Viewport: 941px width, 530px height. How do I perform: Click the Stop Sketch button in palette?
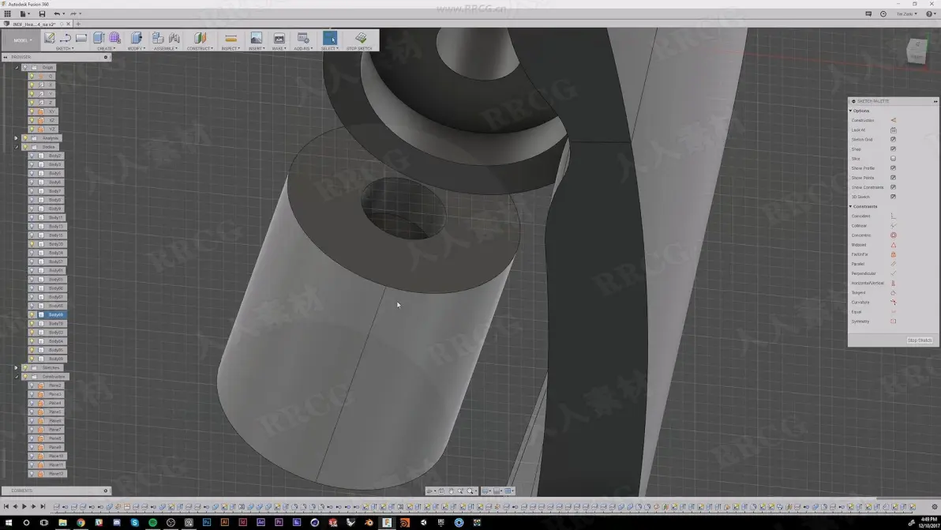(x=920, y=340)
